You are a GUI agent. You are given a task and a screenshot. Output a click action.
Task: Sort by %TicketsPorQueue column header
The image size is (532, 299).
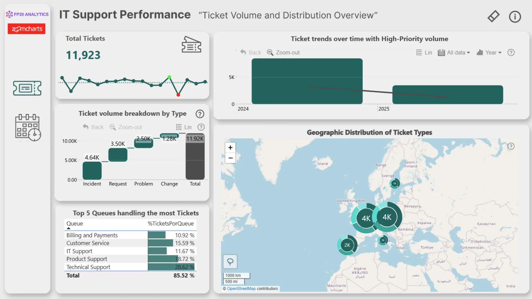(x=171, y=223)
